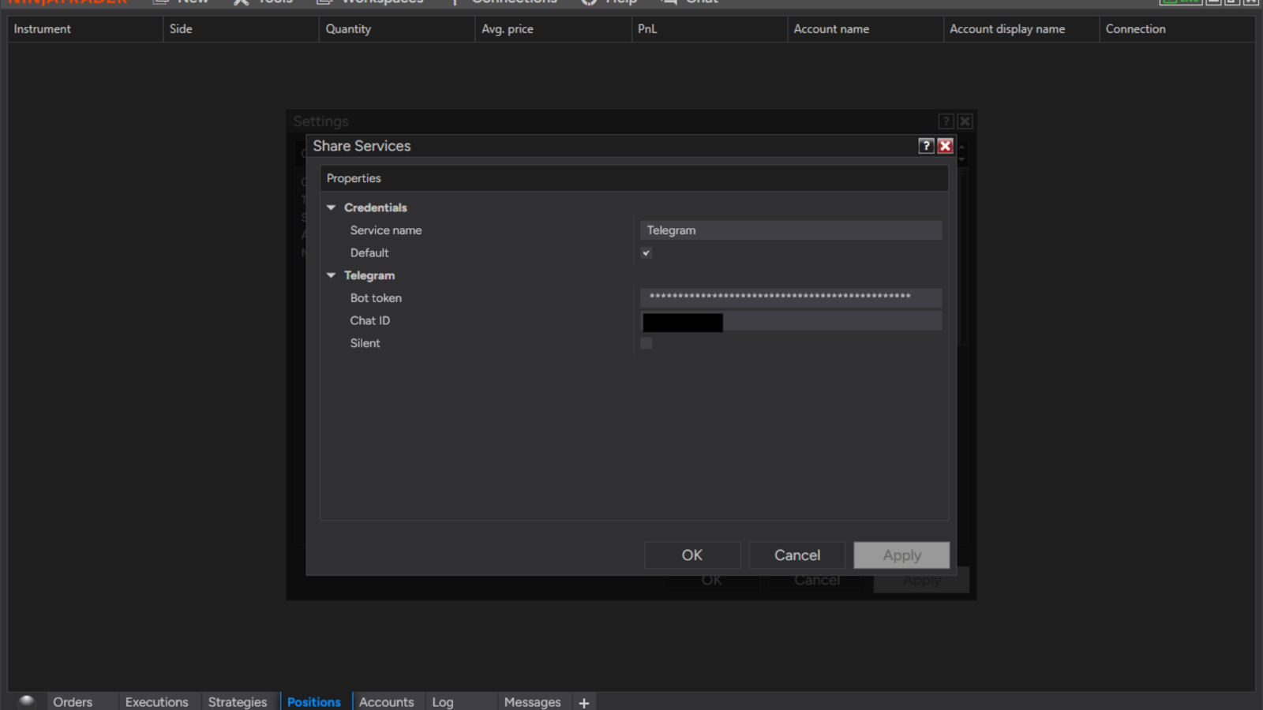Image resolution: width=1263 pixels, height=710 pixels.
Task: Select the Positions tab
Action: tap(314, 702)
